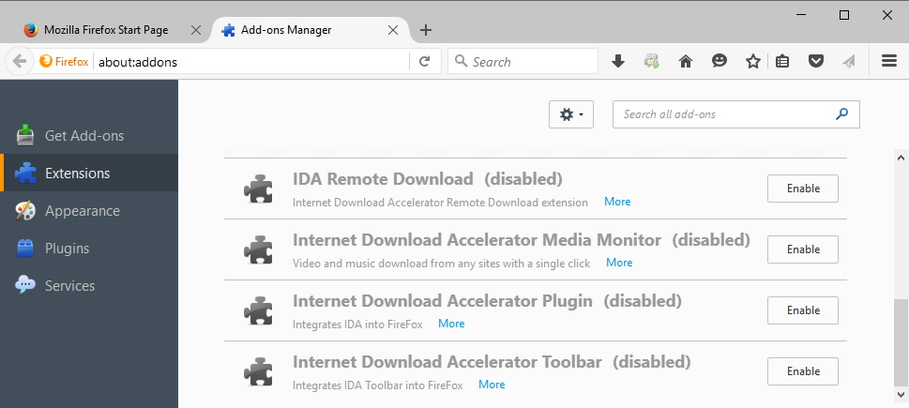
Task: Click the Services chat bubble sidebar icon
Action: point(25,285)
